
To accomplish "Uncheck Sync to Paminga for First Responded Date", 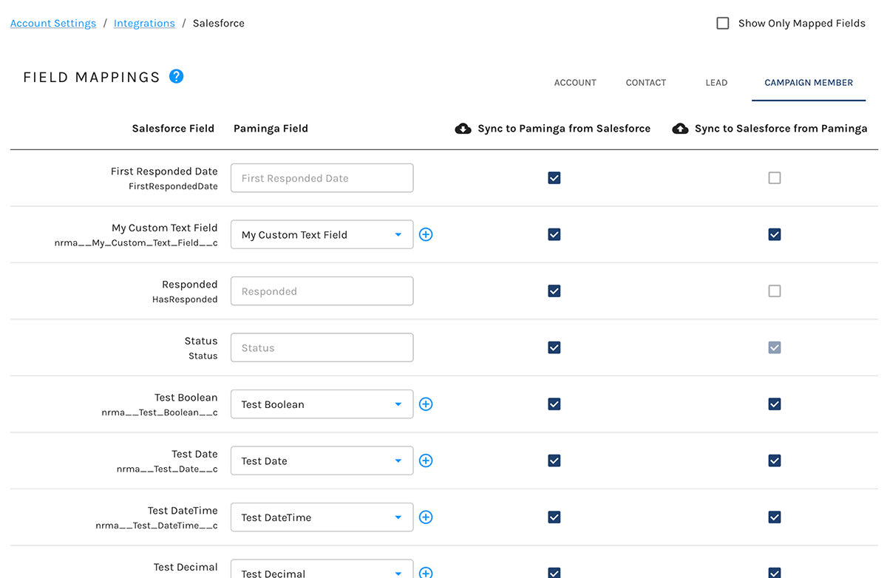I will tap(554, 177).
